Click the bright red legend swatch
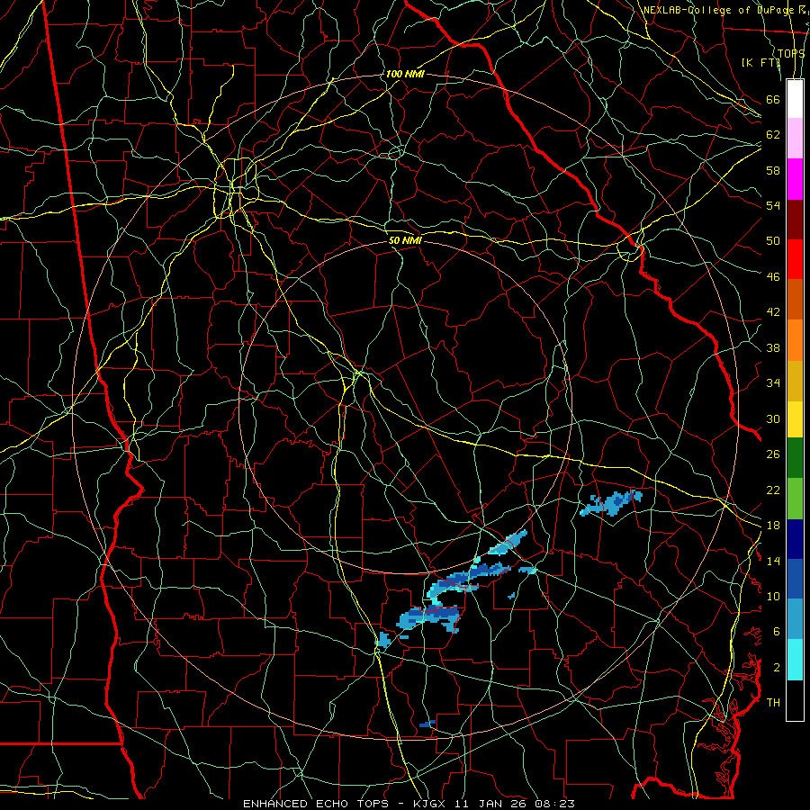 coord(795,259)
